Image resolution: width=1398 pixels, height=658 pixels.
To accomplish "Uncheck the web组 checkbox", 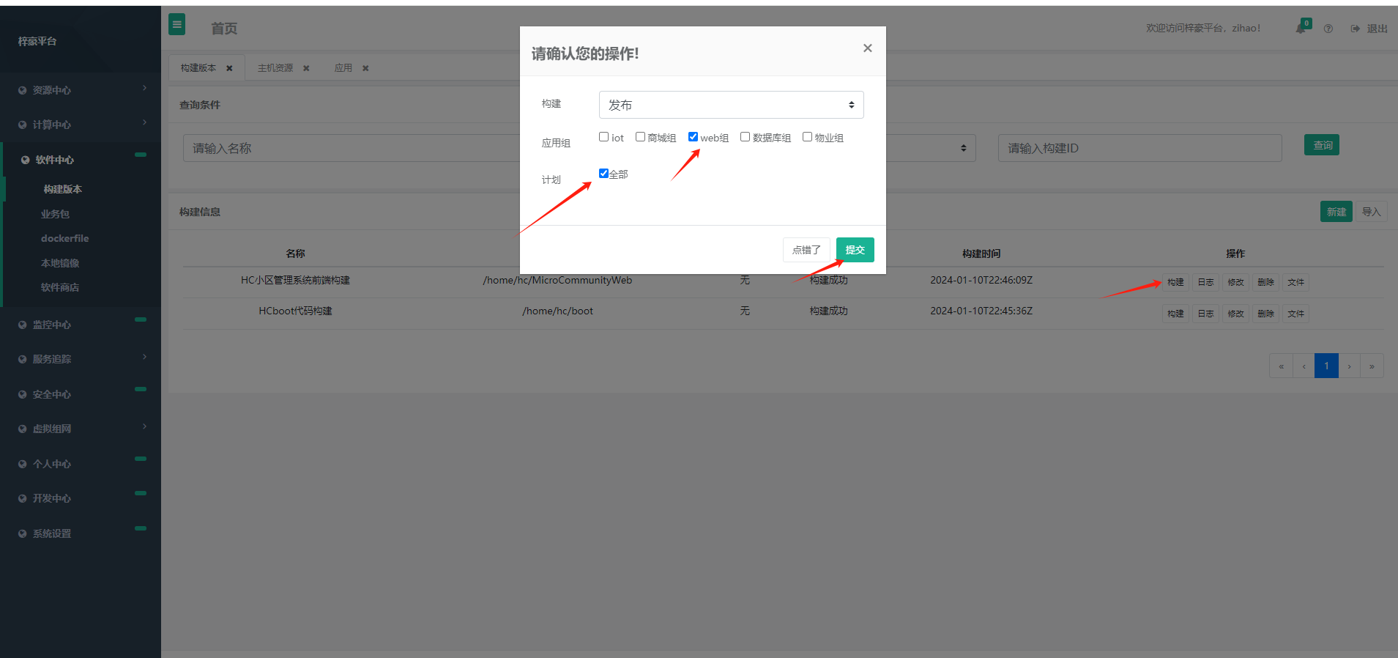I will point(693,137).
